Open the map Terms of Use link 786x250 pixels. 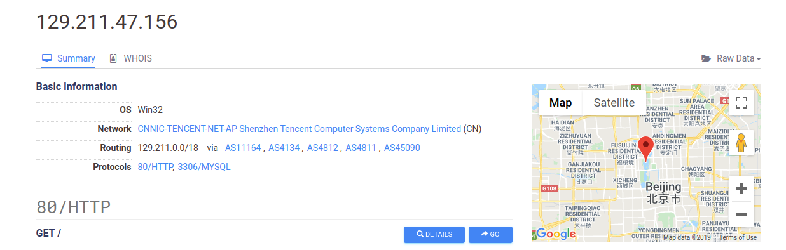(738, 237)
